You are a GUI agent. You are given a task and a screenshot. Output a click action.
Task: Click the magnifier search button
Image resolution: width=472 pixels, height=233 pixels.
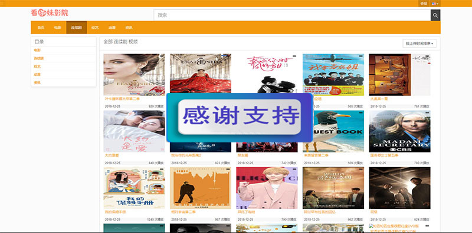pyautogui.click(x=435, y=15)
